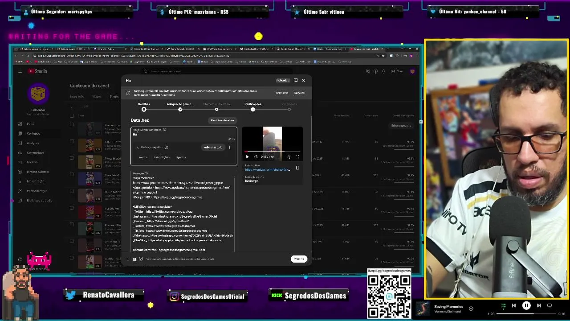Click the video preview progress bar
570x321 pixels.
273,152
